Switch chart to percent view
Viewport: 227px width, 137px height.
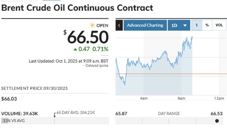pos(207,25)
